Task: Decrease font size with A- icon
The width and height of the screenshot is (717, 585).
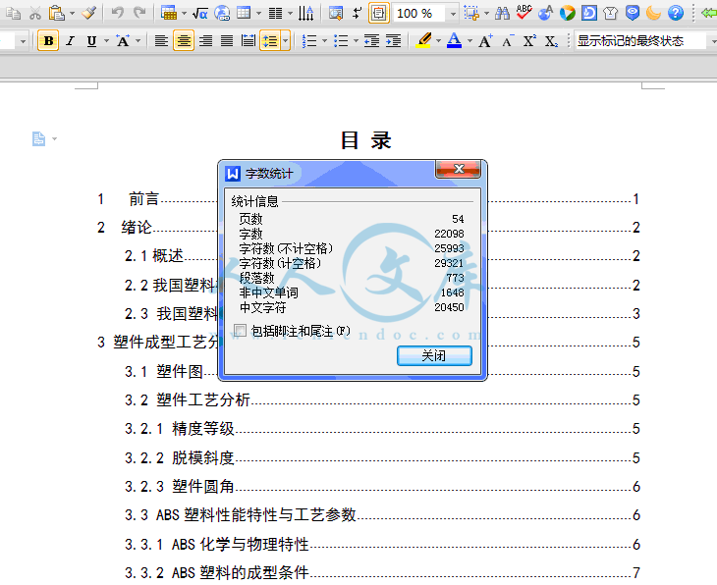Action: click(x=508, y=41)
